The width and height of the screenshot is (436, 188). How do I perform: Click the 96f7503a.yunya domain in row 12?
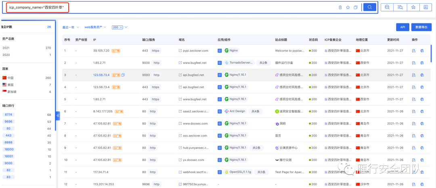pyautogui.click(x=196, y=184)
